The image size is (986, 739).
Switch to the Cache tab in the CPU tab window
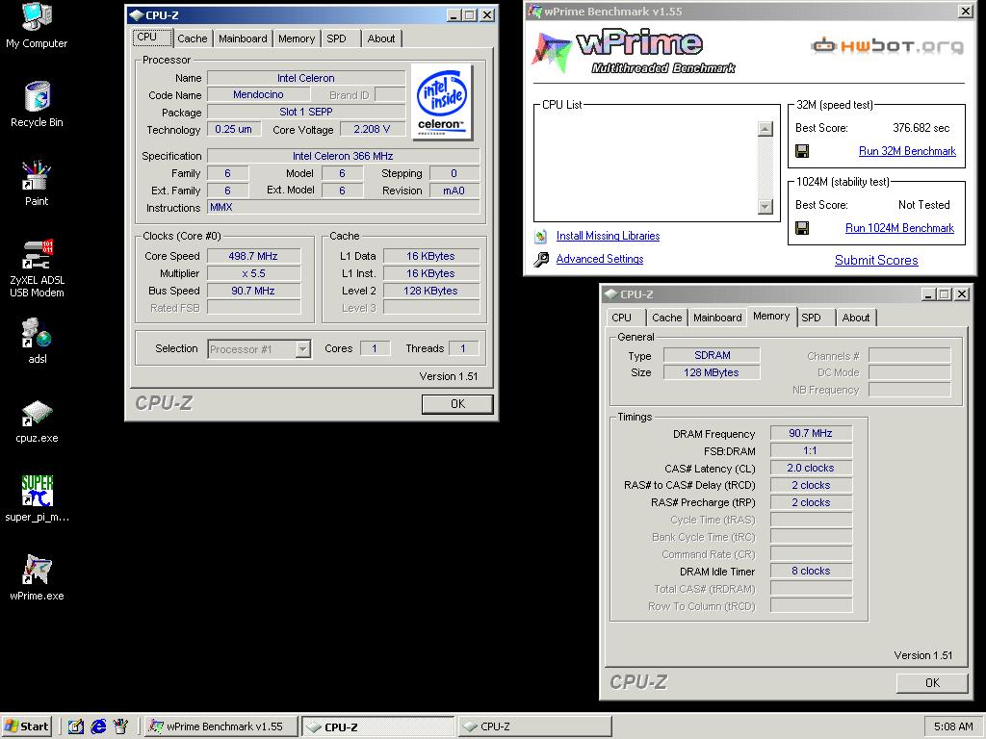pos(193,38)
